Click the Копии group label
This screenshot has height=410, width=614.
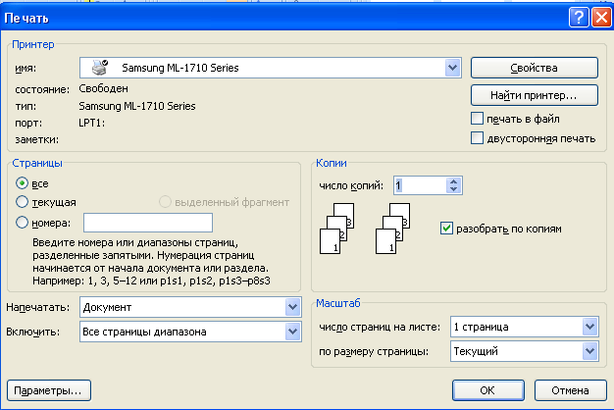click(332, 163)
